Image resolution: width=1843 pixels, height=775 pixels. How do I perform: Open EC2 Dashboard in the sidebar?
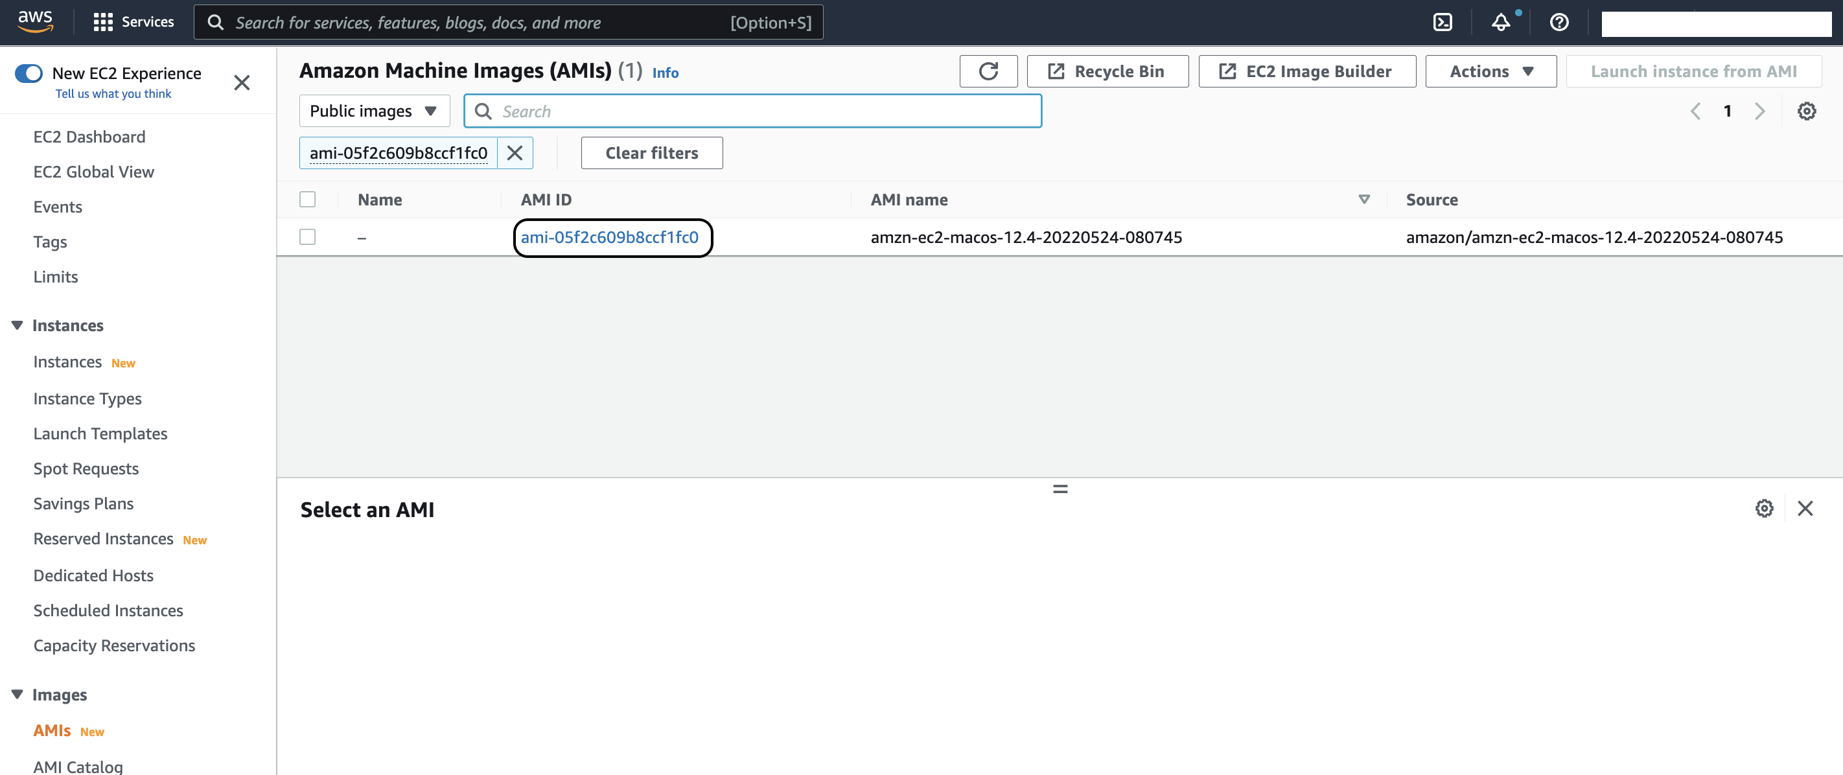pos(89,136)
